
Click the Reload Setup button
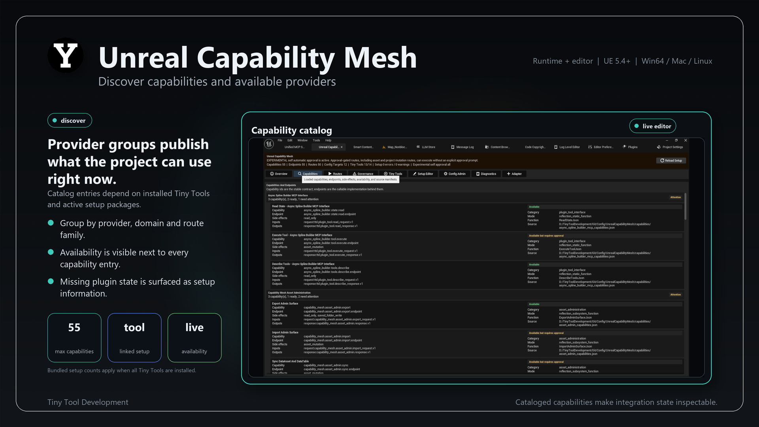(671, 161)
